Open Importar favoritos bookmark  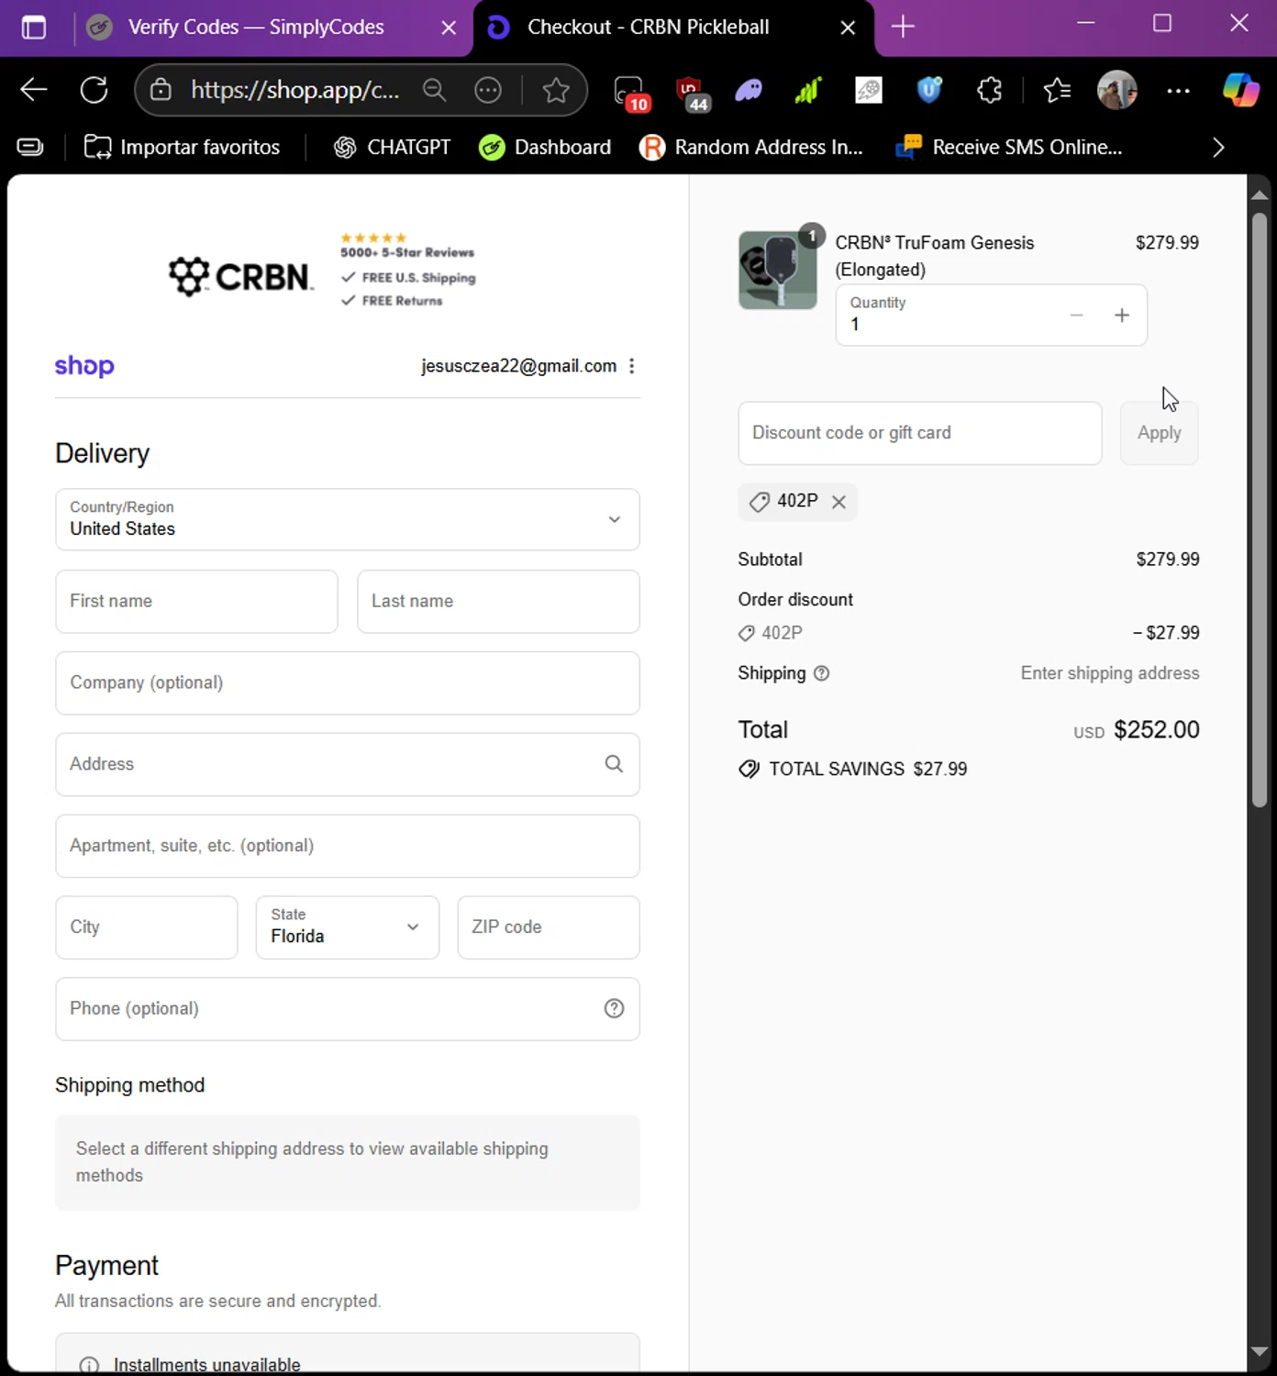pyautogui.click(x=182, y=147)
